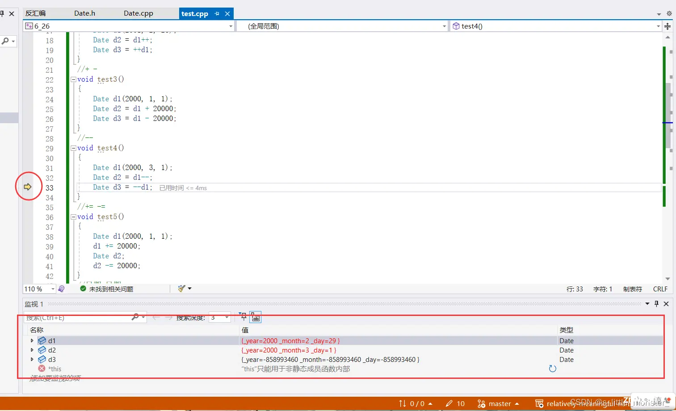Click the editor vertical scrollbar

(668, 116)
